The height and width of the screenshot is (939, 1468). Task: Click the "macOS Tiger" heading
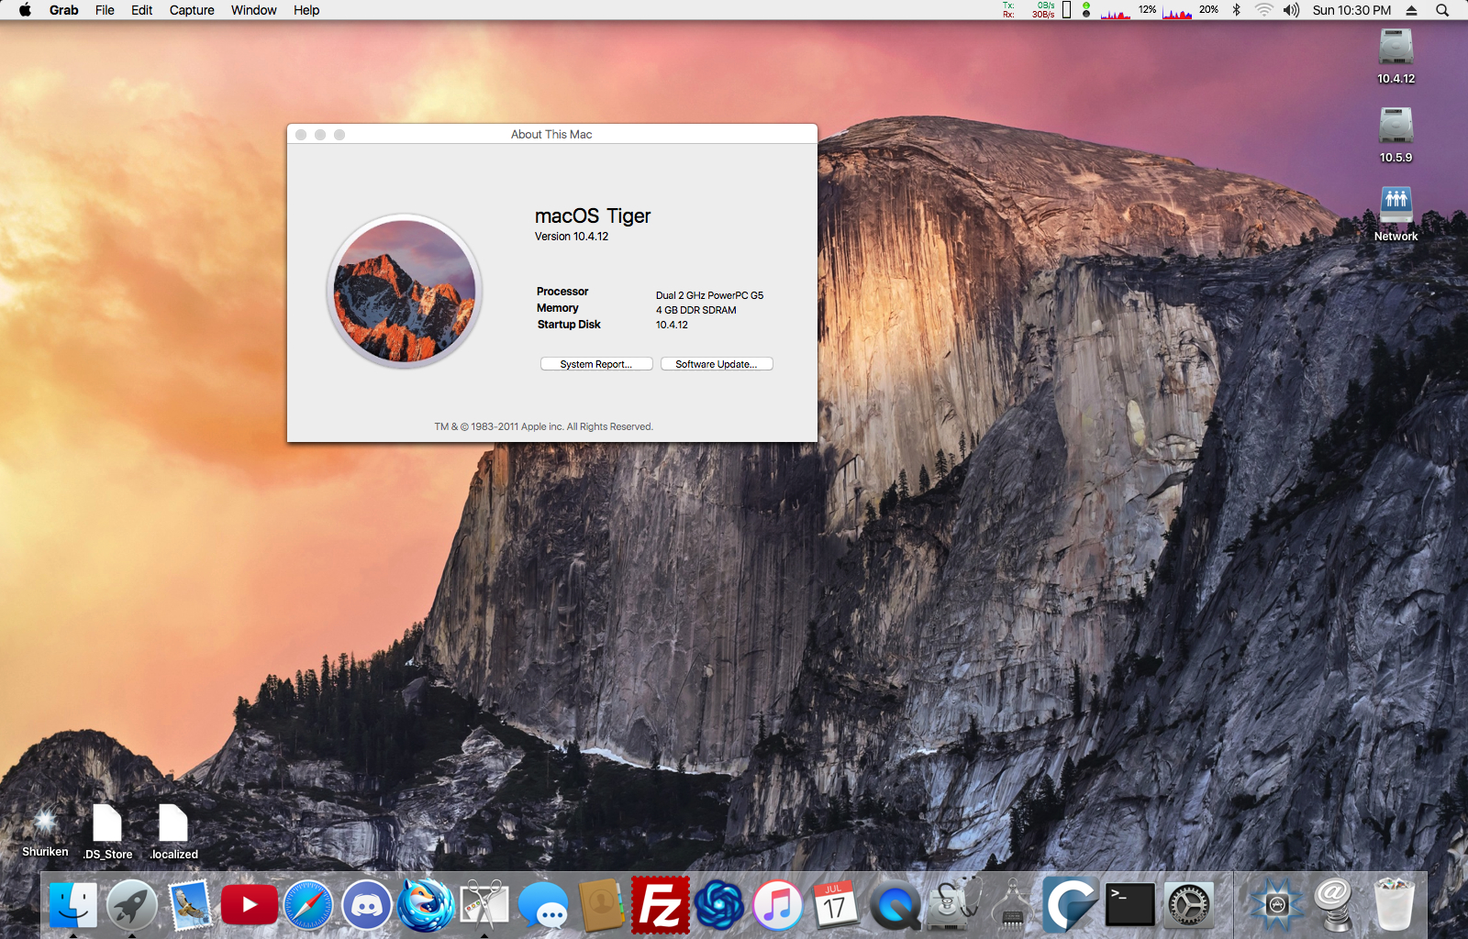593,216
